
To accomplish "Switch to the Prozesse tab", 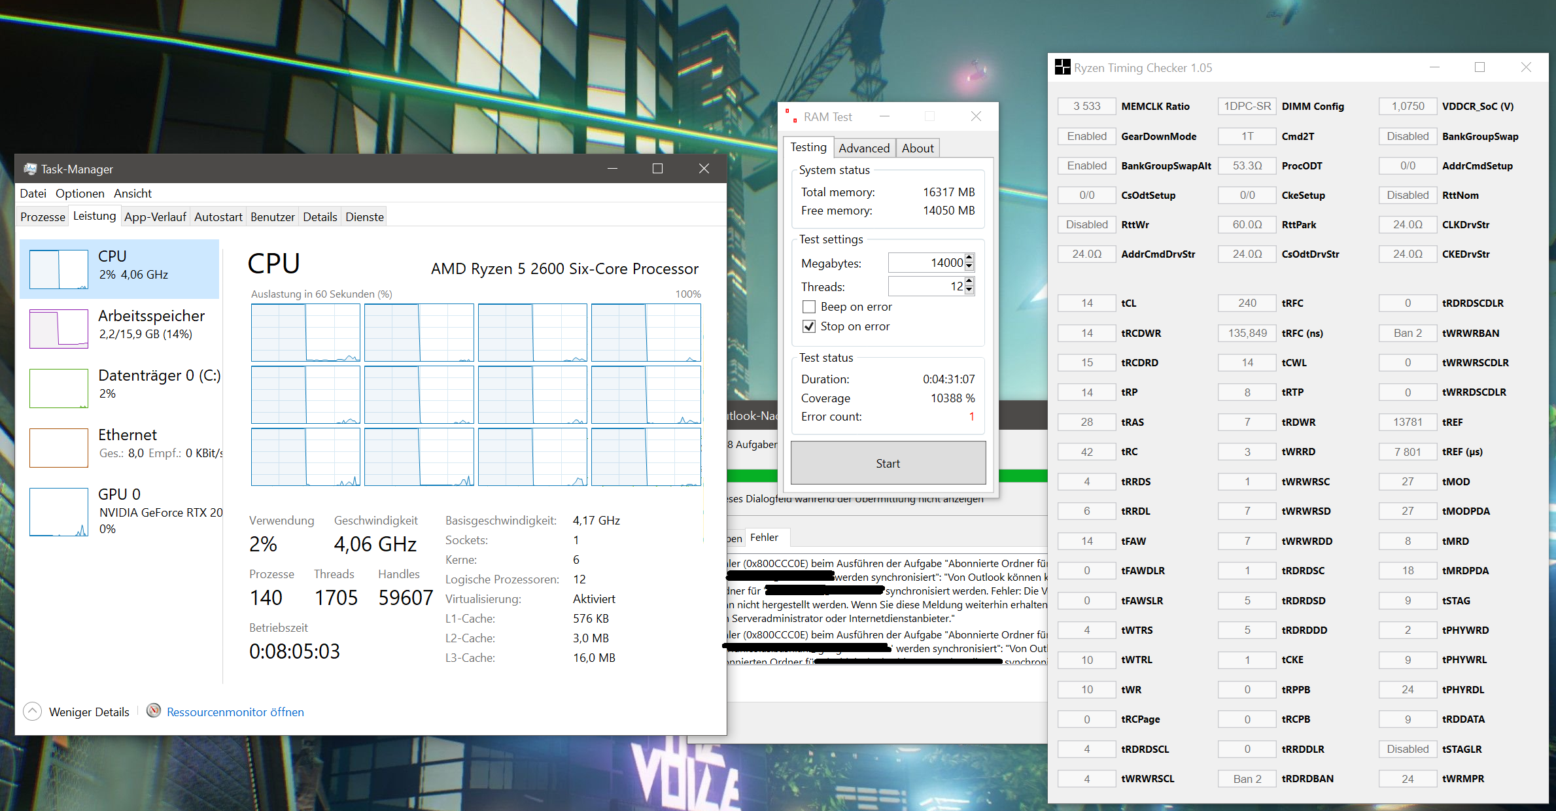I will pyautogui.click(x=43, y=217).
